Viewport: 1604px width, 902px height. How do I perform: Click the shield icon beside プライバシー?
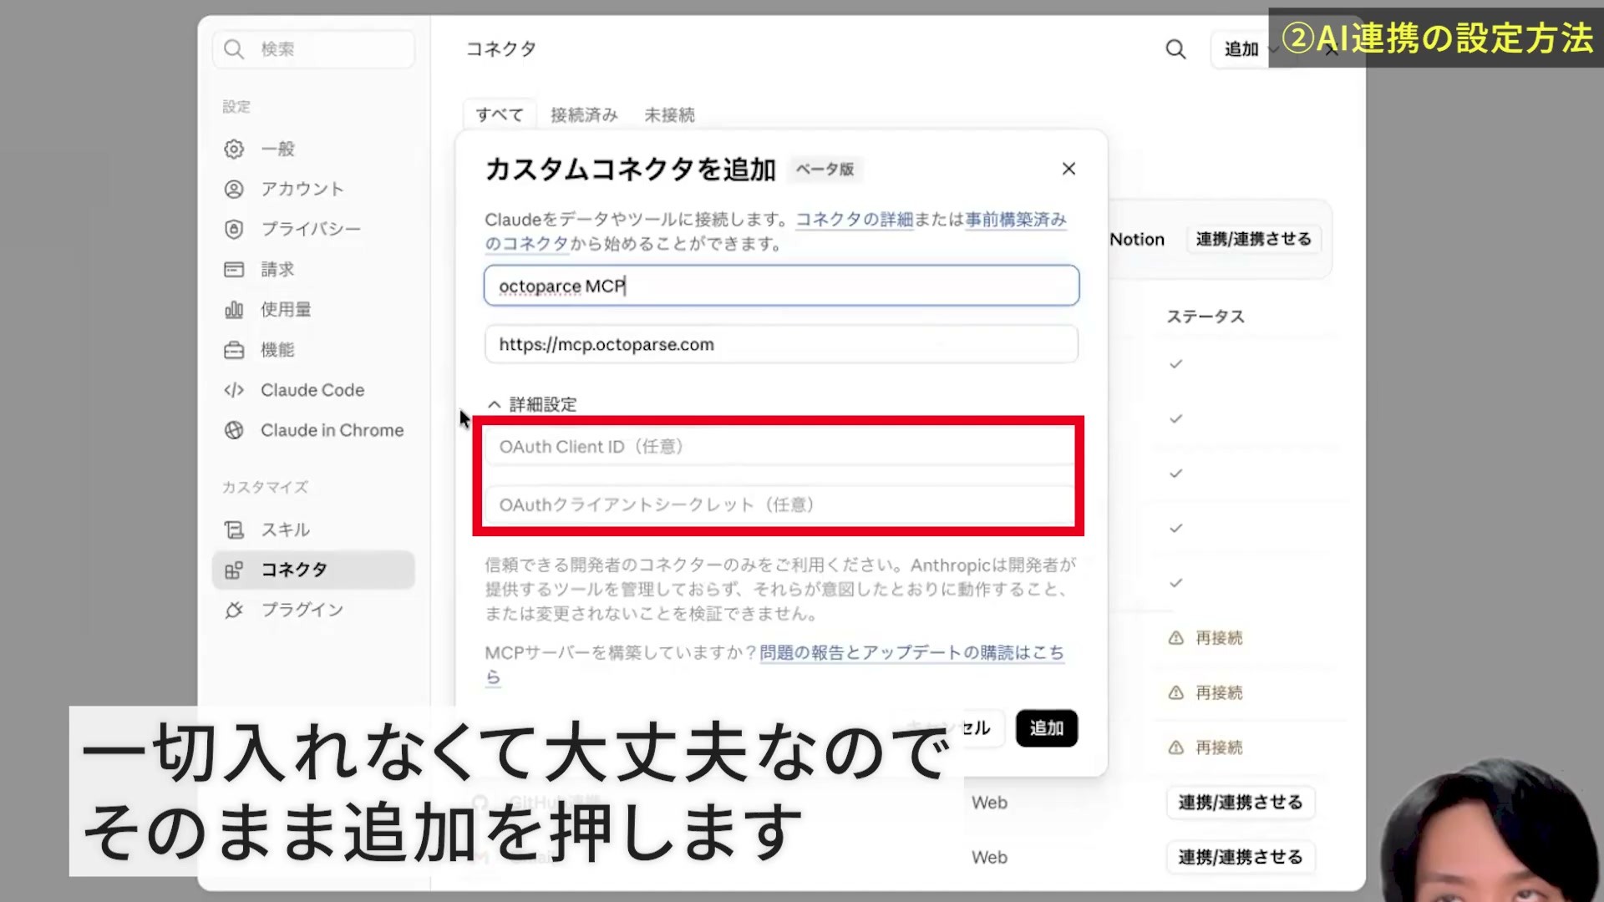coord(234,229)
